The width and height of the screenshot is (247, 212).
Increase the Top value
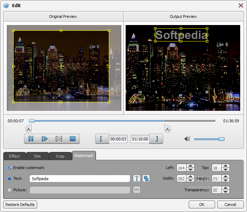point(226,166)
